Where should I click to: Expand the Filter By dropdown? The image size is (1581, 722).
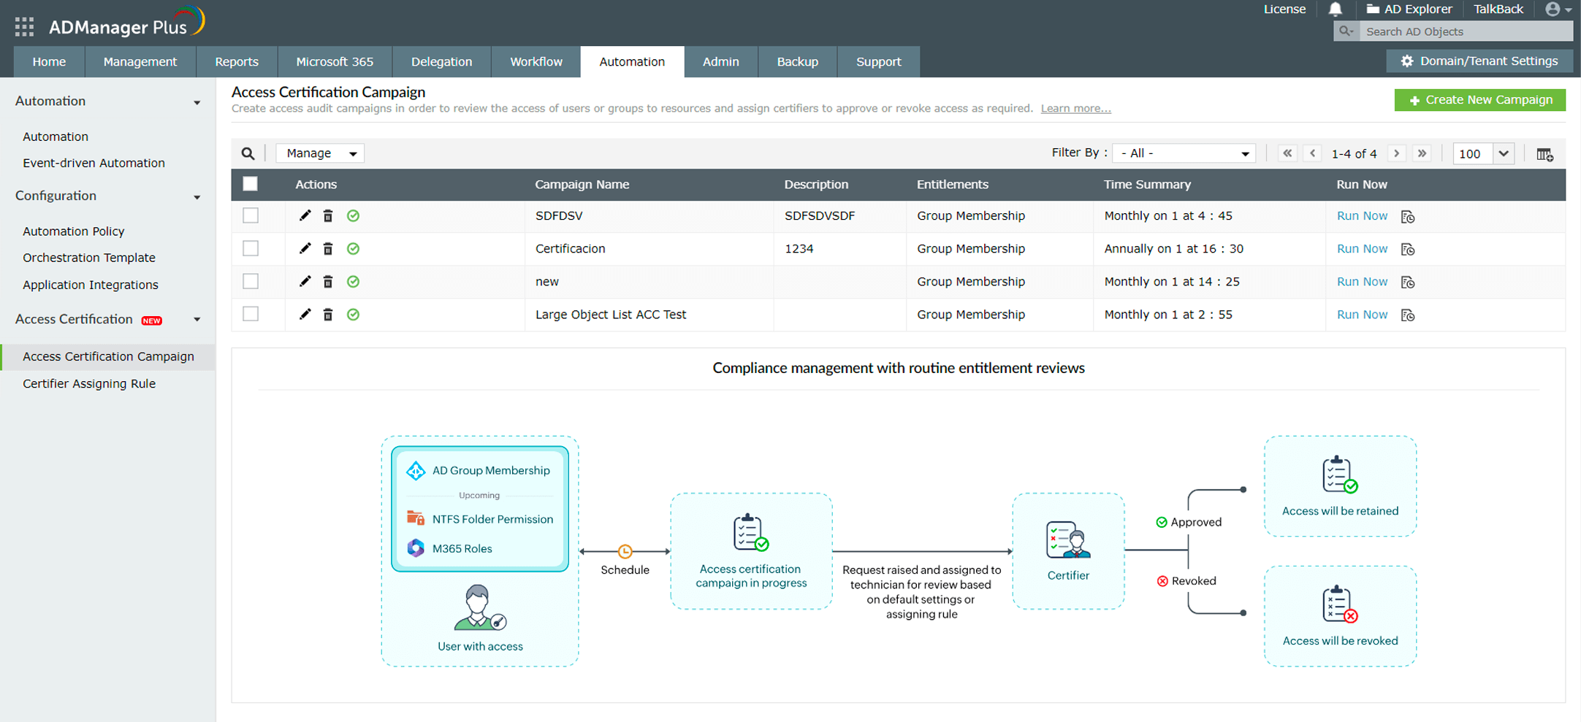click(1184, 153)
